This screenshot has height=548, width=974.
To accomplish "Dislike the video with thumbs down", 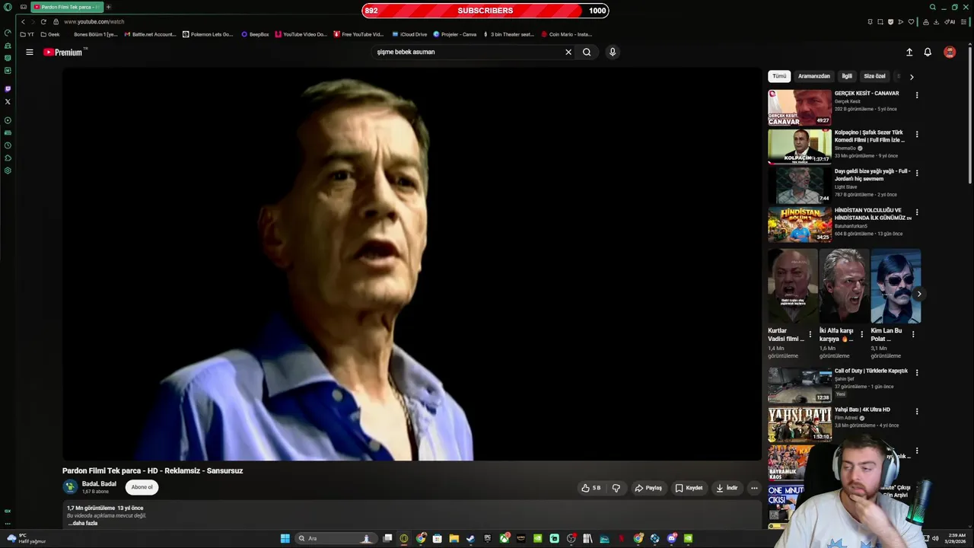I will (616, 488).
